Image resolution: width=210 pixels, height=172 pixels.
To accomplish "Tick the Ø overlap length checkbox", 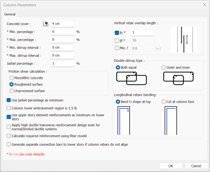I will click(x=117, y=41).
